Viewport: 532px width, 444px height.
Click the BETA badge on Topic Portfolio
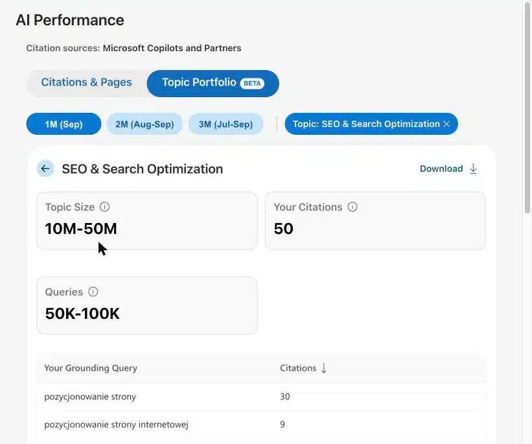tap(252, 84)
